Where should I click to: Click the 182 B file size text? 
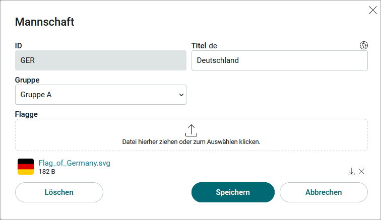[47, 172]
